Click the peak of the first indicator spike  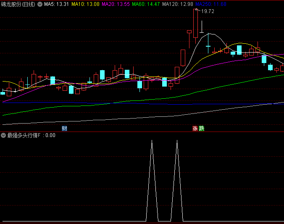coord(152,141)
